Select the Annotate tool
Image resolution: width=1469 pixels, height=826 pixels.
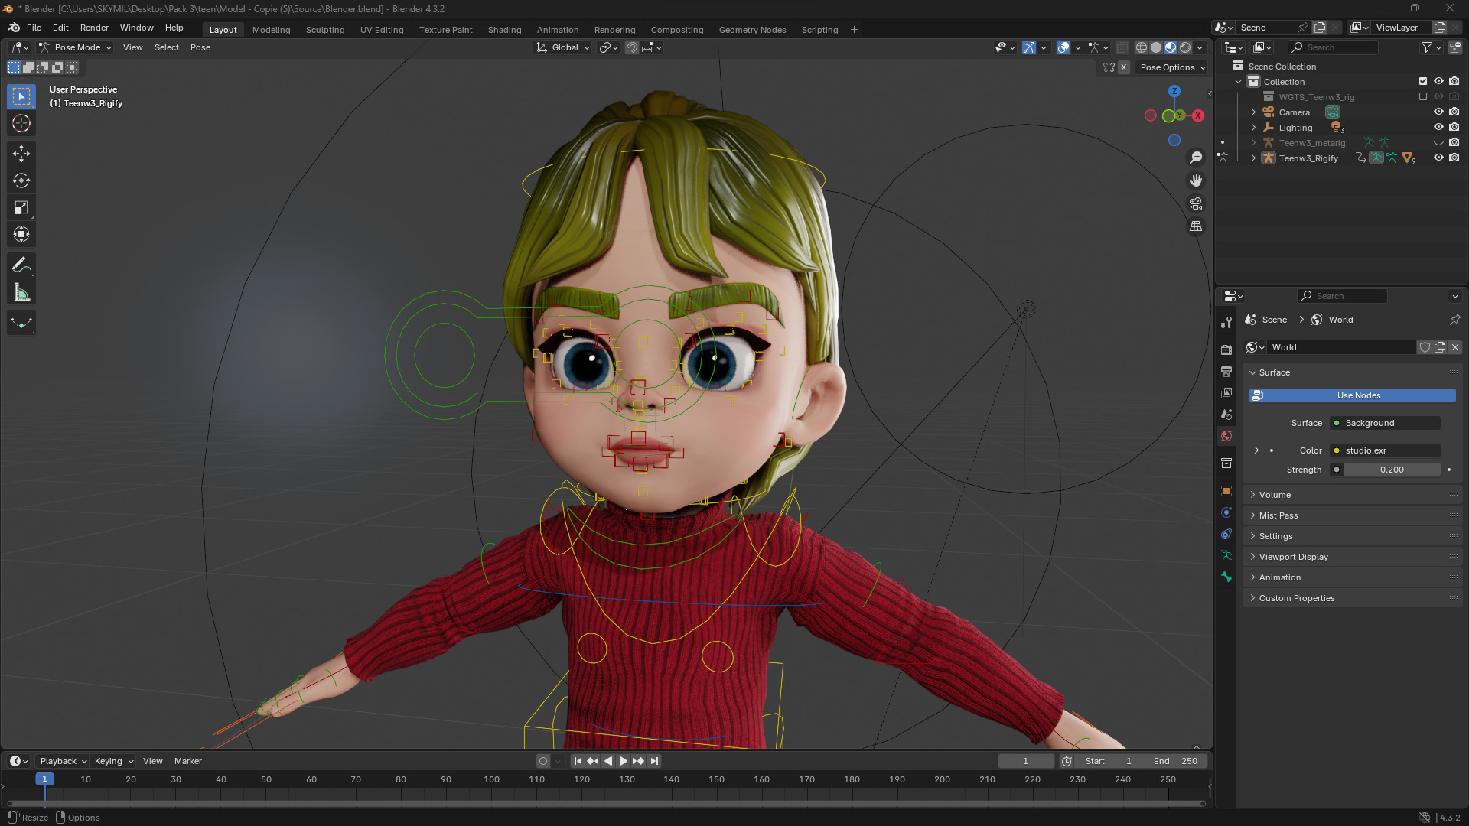point(21,265)
